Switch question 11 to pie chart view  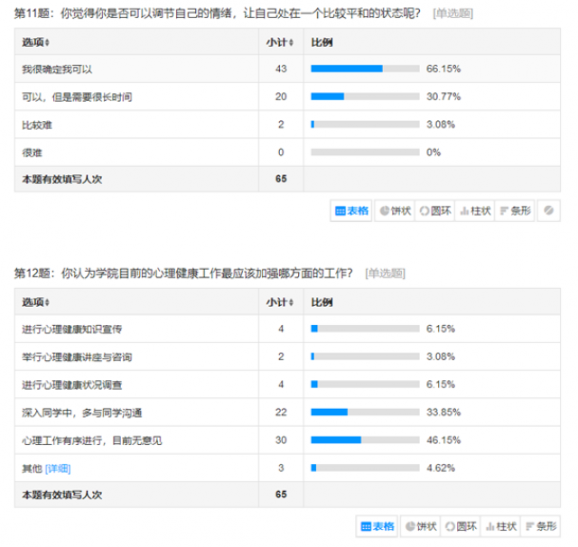395,210
